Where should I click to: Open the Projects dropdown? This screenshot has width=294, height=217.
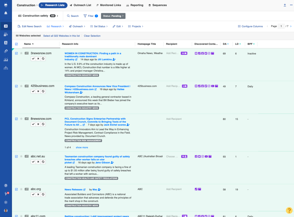tap(136, 26)
